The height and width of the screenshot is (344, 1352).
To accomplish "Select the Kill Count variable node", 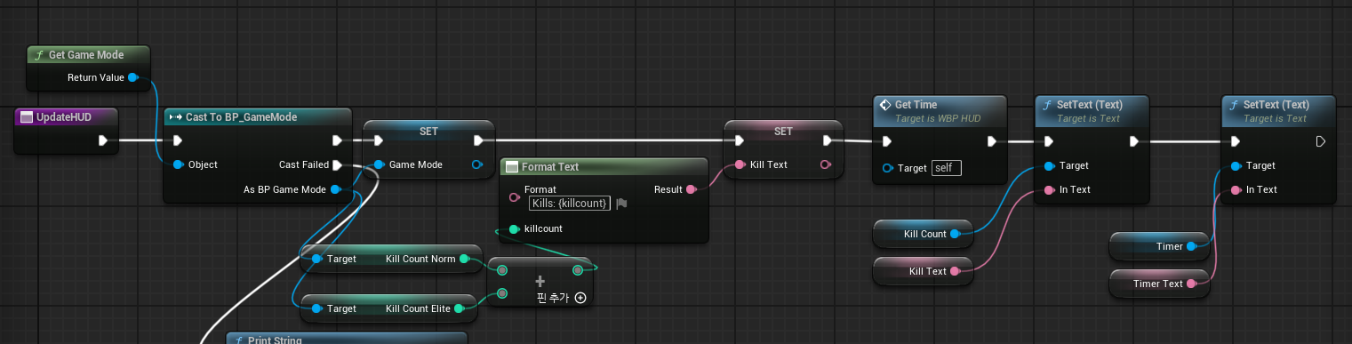I will 924,234.
